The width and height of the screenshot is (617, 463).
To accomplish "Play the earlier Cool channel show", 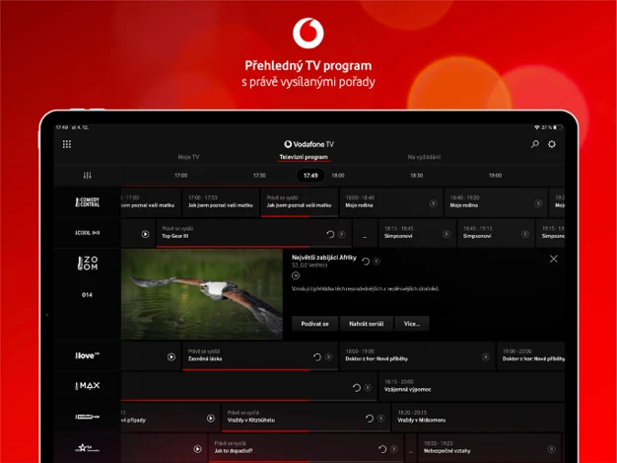I will pyautogui.click(x=146, y=234).
